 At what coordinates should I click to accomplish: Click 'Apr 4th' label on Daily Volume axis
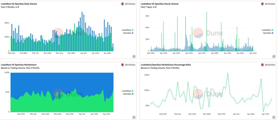83,53
